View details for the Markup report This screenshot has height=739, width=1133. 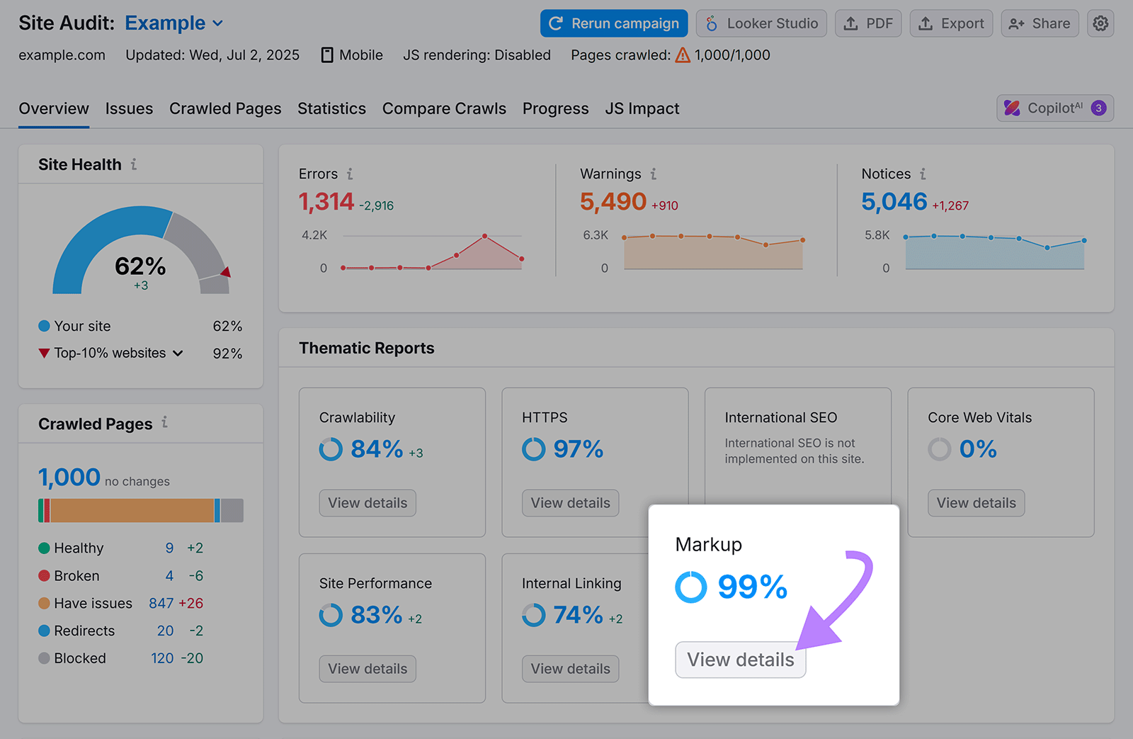pos(740,660)
